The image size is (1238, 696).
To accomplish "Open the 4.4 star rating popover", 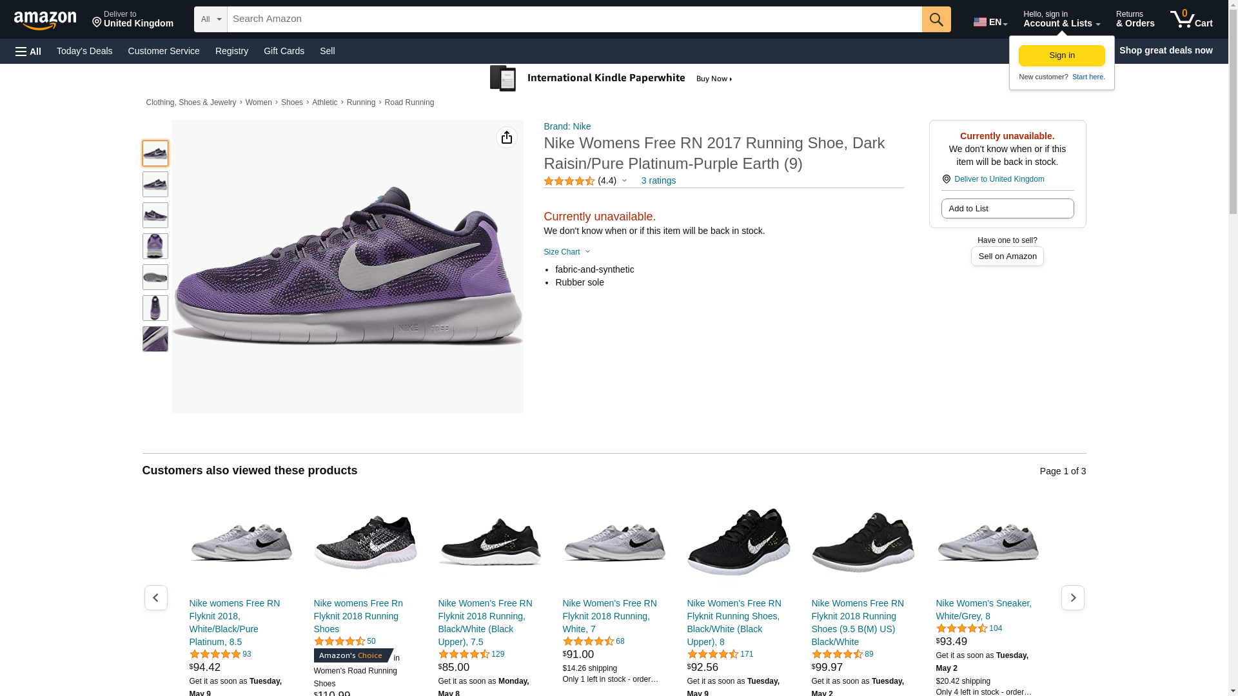I will pyautogui.click(x=585, y=181).
